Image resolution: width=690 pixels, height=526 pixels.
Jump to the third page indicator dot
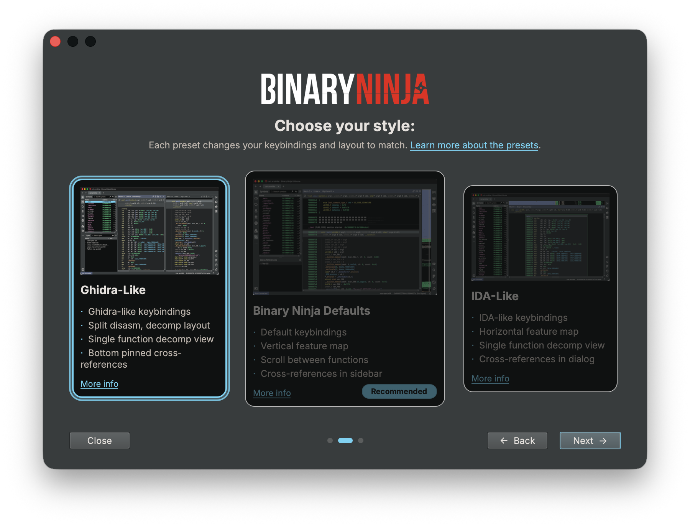(x=361, y=441)
